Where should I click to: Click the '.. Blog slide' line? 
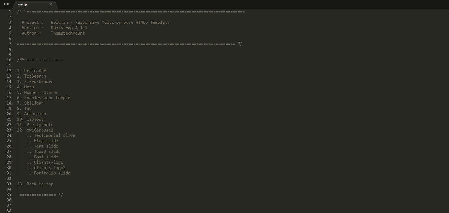[43, 141]
